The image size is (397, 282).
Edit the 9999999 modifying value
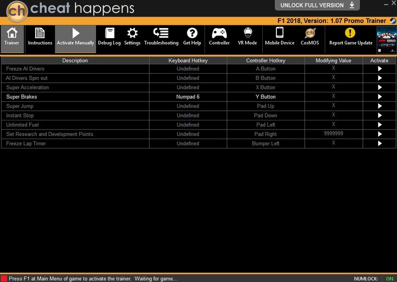[x=334, y=133]
